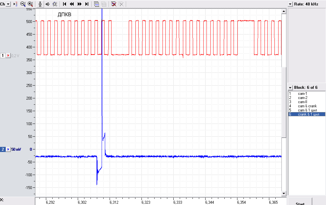Toggle channel 1 red arrow button
This screenshot has width=326, height=205.
[x=8, y=56]
